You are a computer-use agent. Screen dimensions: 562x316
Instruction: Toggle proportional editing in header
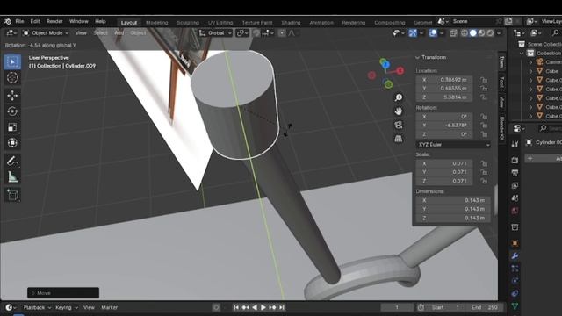point(282,33)
